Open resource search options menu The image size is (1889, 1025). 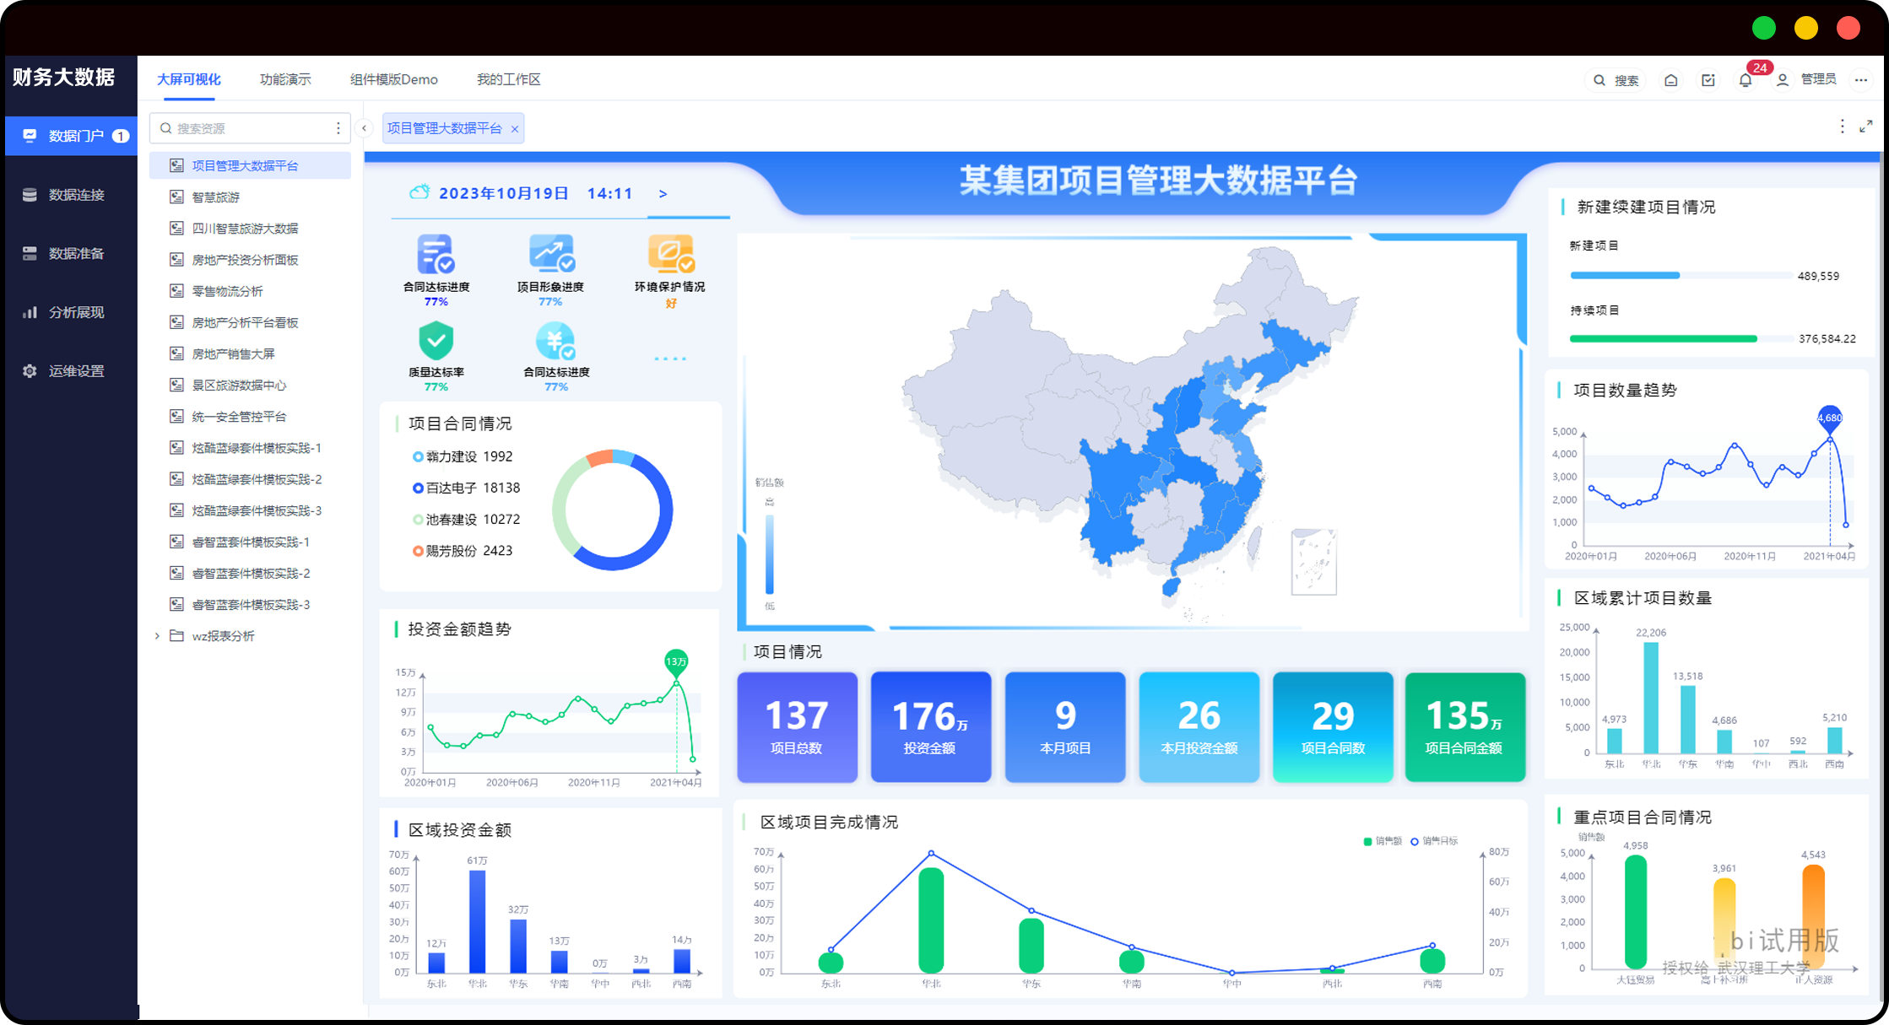coord(338,128)
